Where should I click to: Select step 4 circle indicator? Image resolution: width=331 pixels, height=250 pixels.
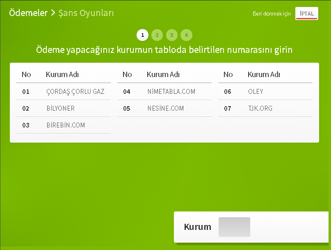pos(186,35)
